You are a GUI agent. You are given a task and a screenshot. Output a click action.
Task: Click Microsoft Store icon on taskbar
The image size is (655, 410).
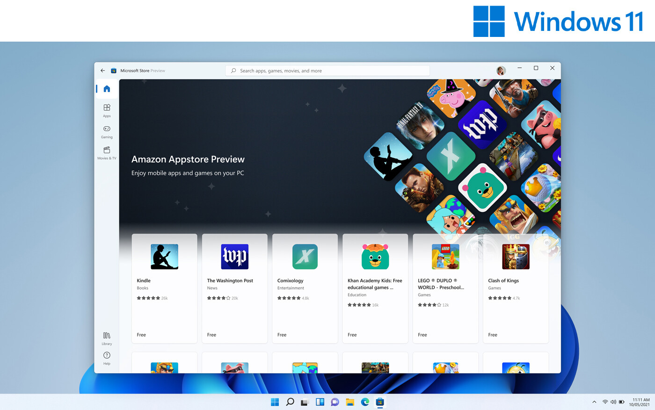(x=380, y=402)
